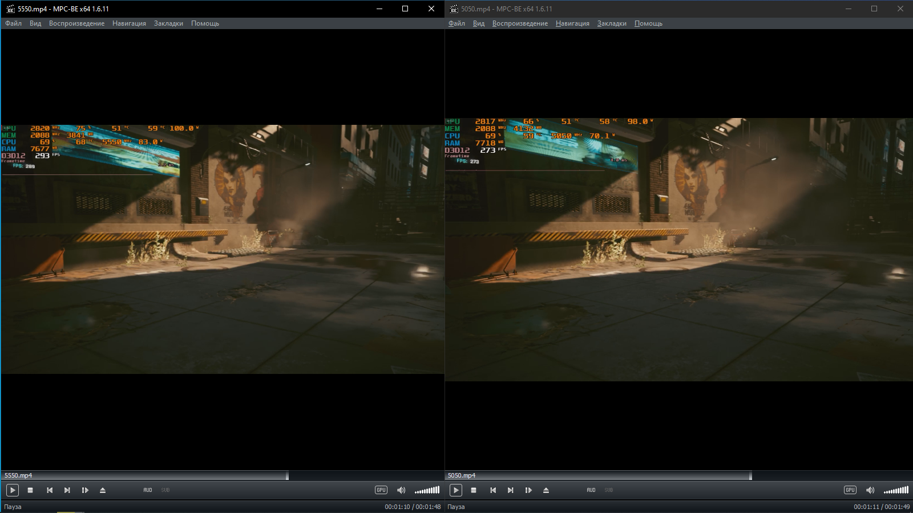
Task: Go to previous file in 5550.mp4 window
Action: pyautogui.click(x=50, y=490)
